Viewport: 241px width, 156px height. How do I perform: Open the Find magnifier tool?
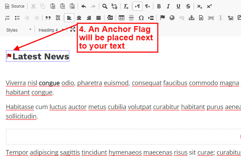coord(105,6)
